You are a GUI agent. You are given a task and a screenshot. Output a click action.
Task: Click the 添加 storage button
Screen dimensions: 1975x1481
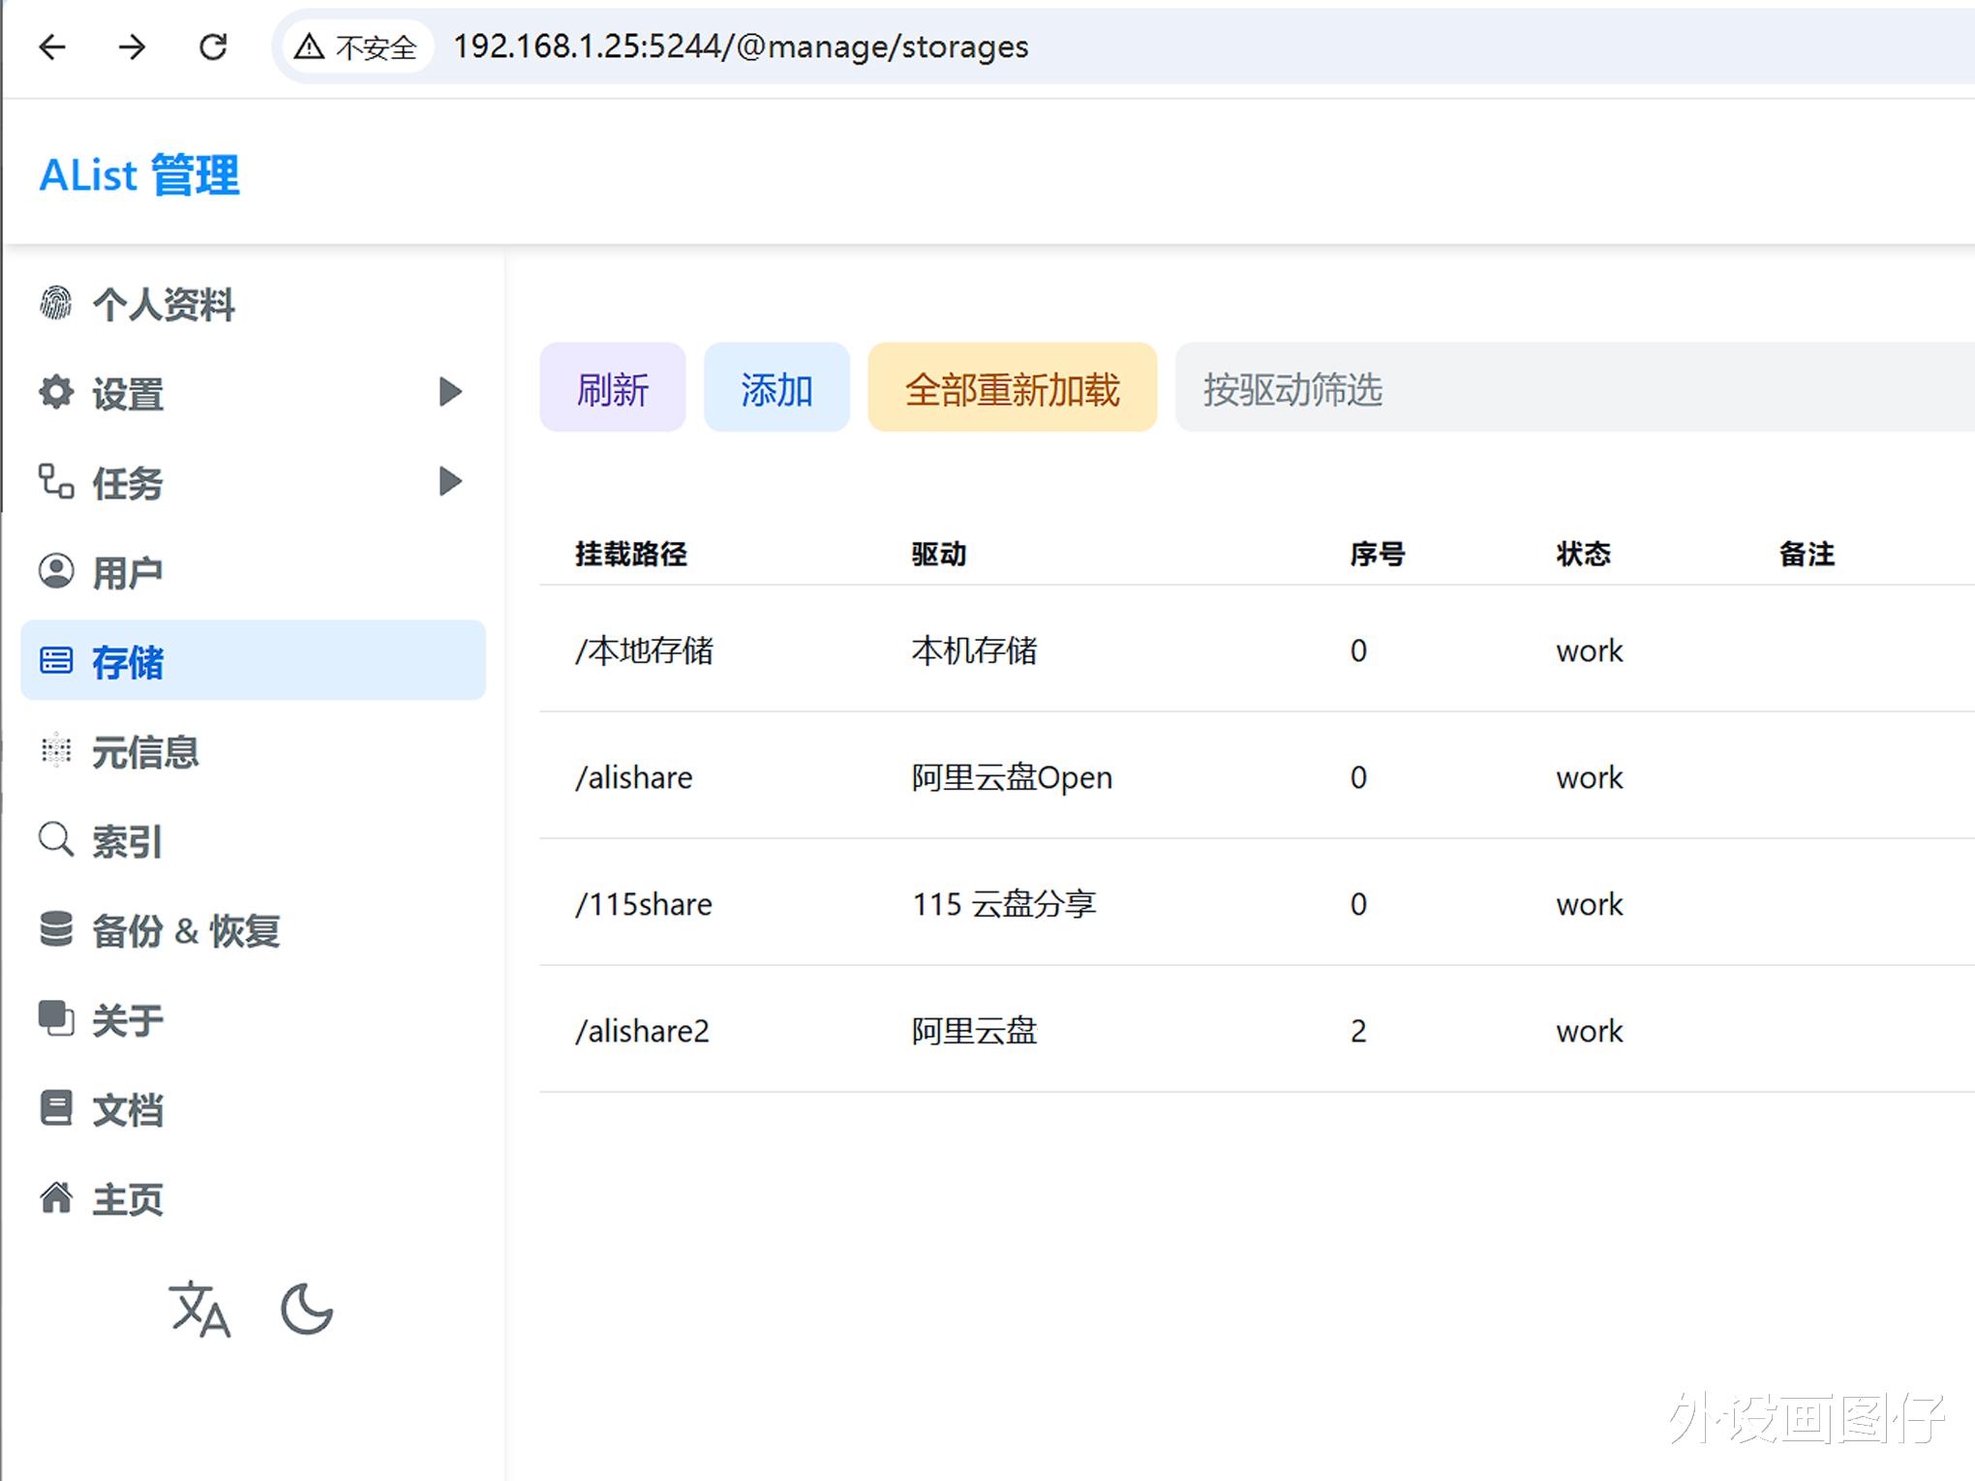pos(776,388)
